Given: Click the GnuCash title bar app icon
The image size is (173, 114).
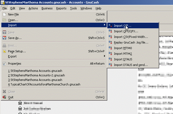Looking at the screenshot, I should (3, 2).
